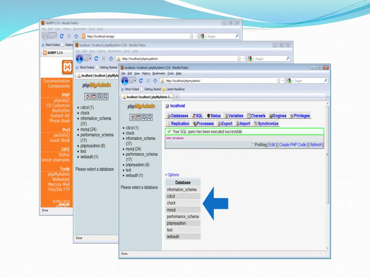Screen dimensions: 370x277
Task: Click the address bar in the XAMPP window
Action: [x=139, y=36]
